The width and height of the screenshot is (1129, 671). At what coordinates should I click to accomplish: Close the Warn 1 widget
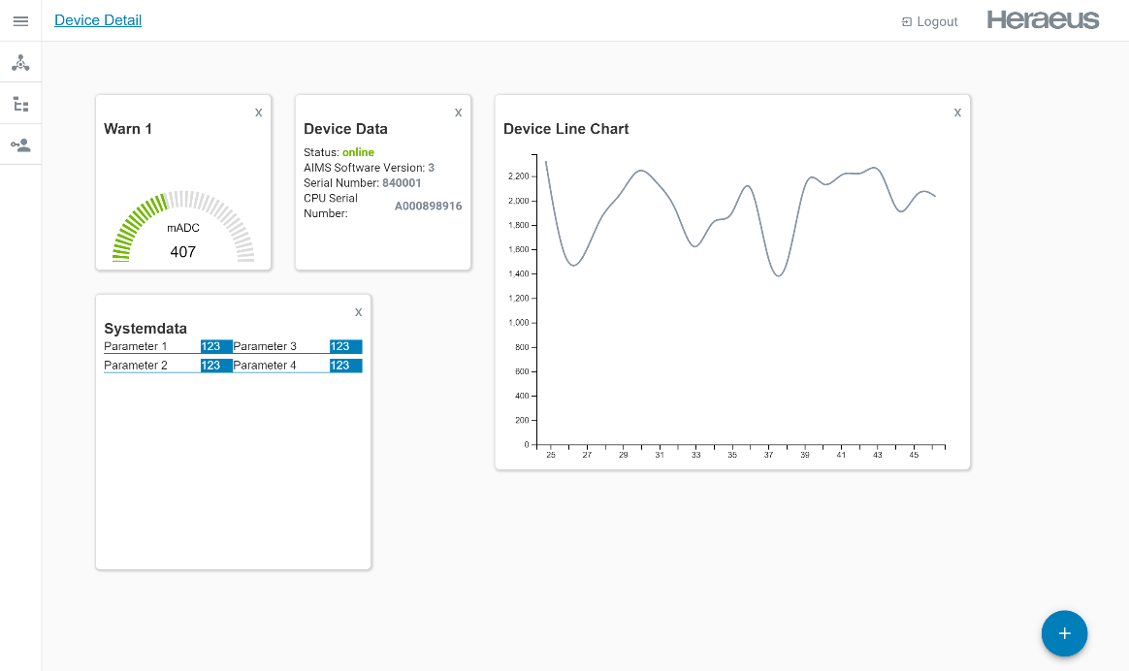[258, 112]
